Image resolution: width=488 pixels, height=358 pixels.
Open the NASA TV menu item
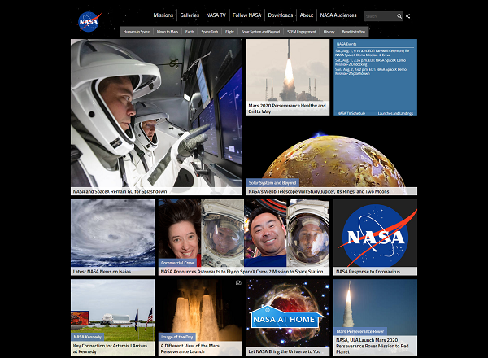(216, 15)
